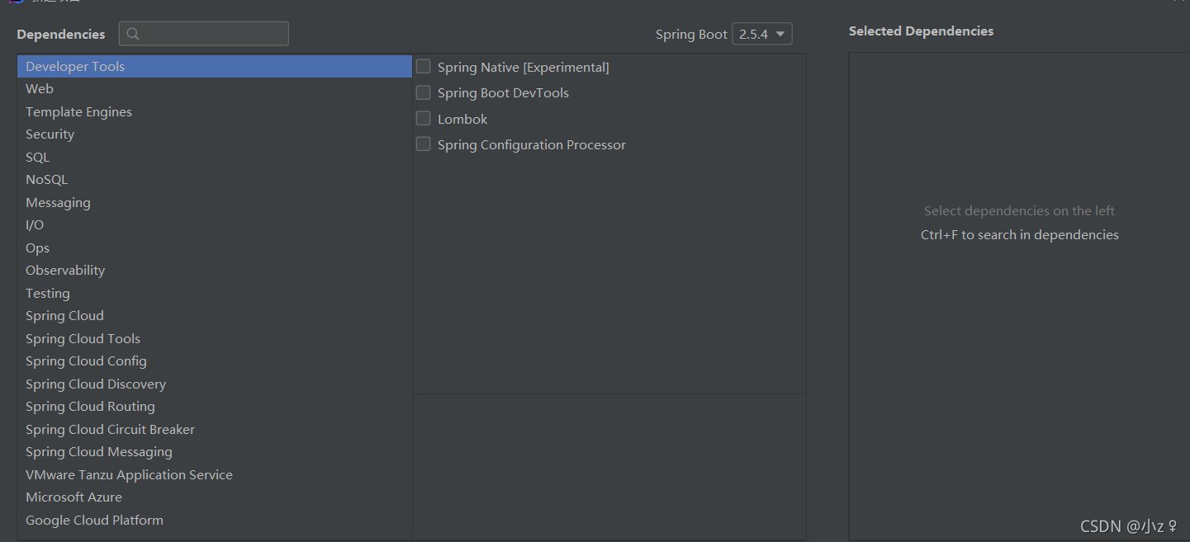Select Spring Cloud Routing category

point(215,407)
